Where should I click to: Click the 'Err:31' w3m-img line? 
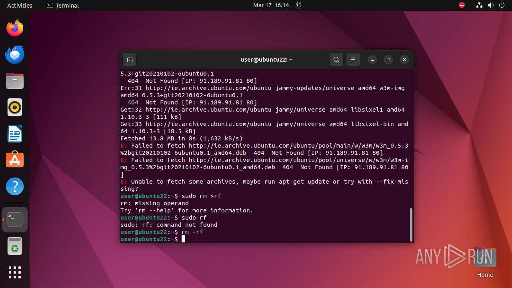click(x=262, y=92)
